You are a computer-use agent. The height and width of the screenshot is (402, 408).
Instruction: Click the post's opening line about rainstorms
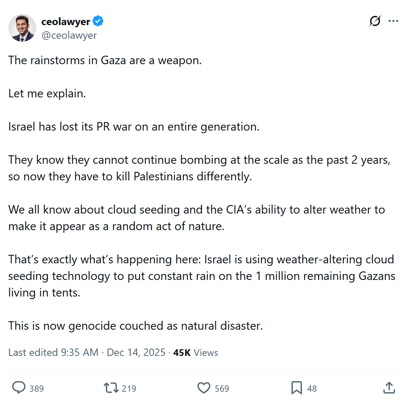coord(105,60)
